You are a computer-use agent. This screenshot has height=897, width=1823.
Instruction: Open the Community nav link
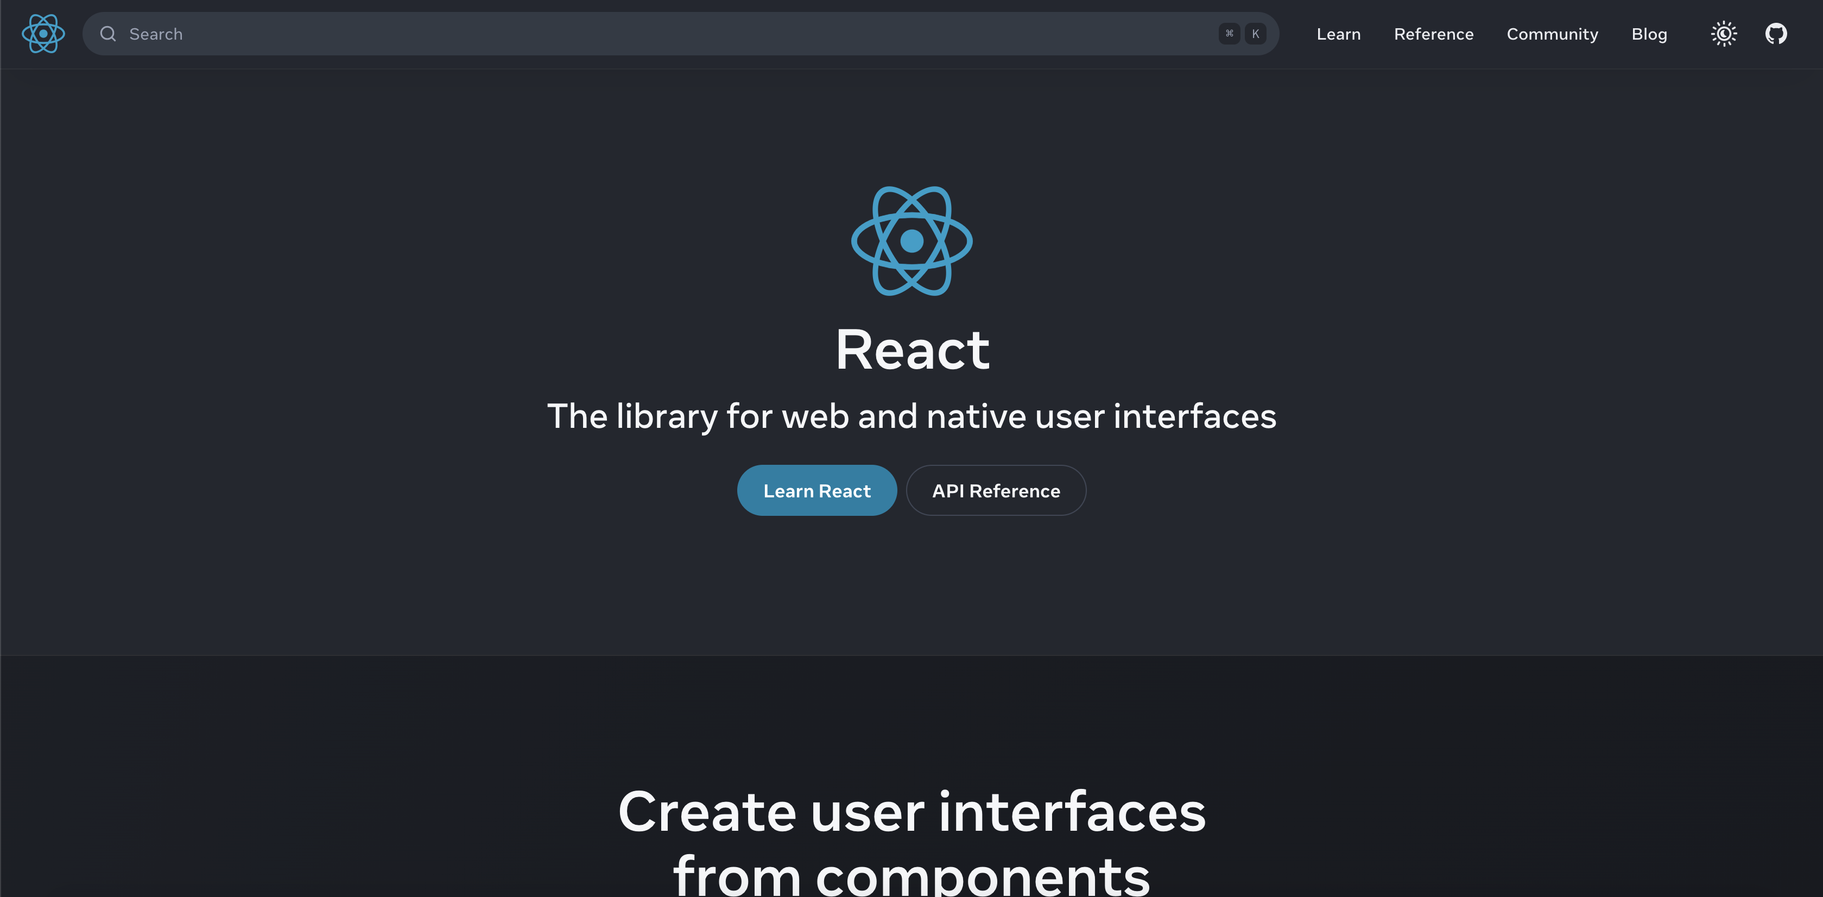pos(1552,34)
